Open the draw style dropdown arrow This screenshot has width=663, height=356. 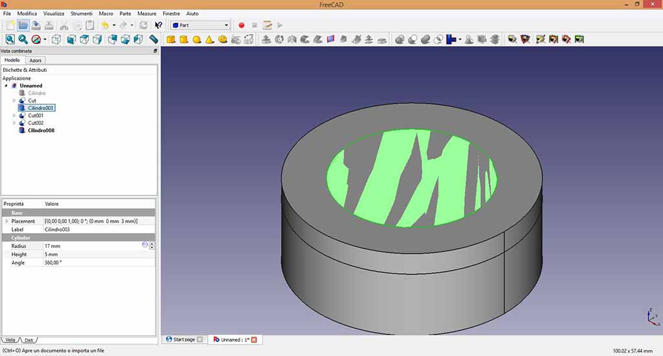pyautogui.click(x=45, y=39)
